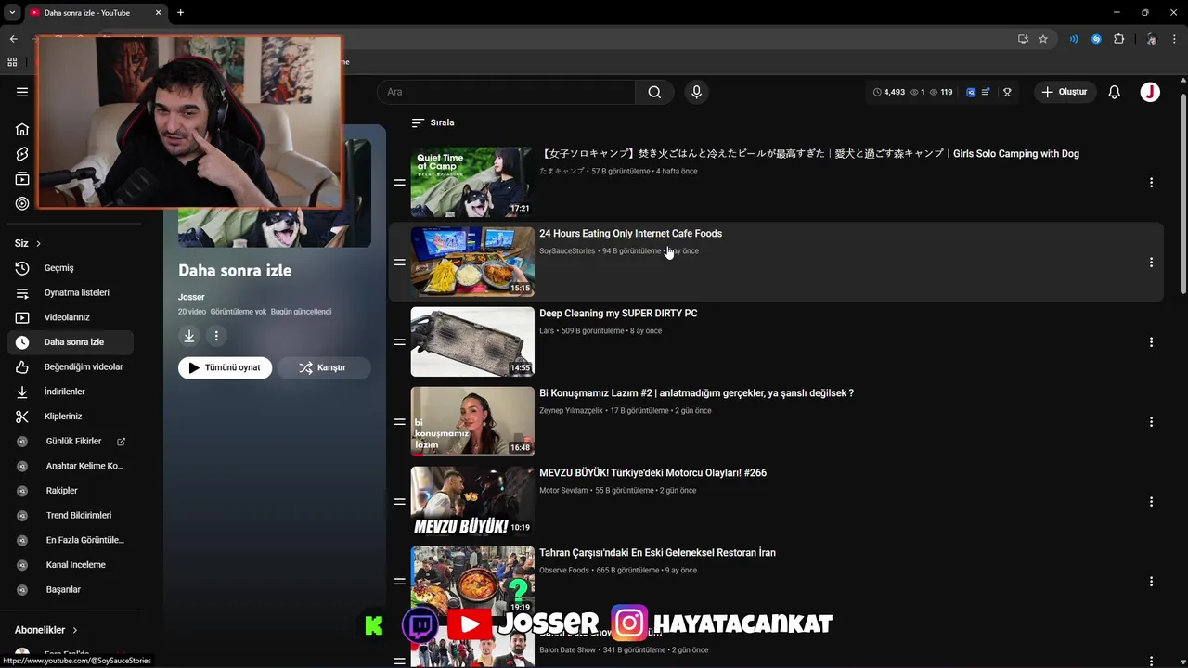Go to YouTube Home icon
1188x668 pixels.
(x=22, y=129)
